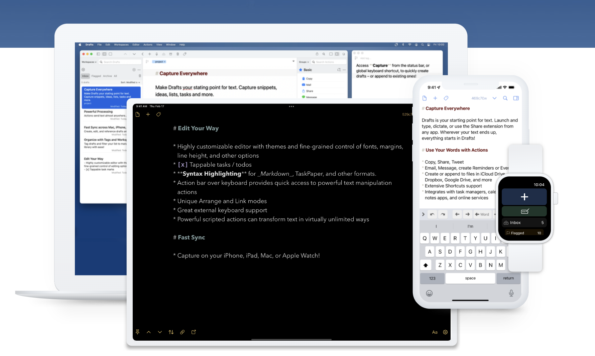Move the cursor right on iPhone action bar
The image size is (595, 356).
[468, 214]
